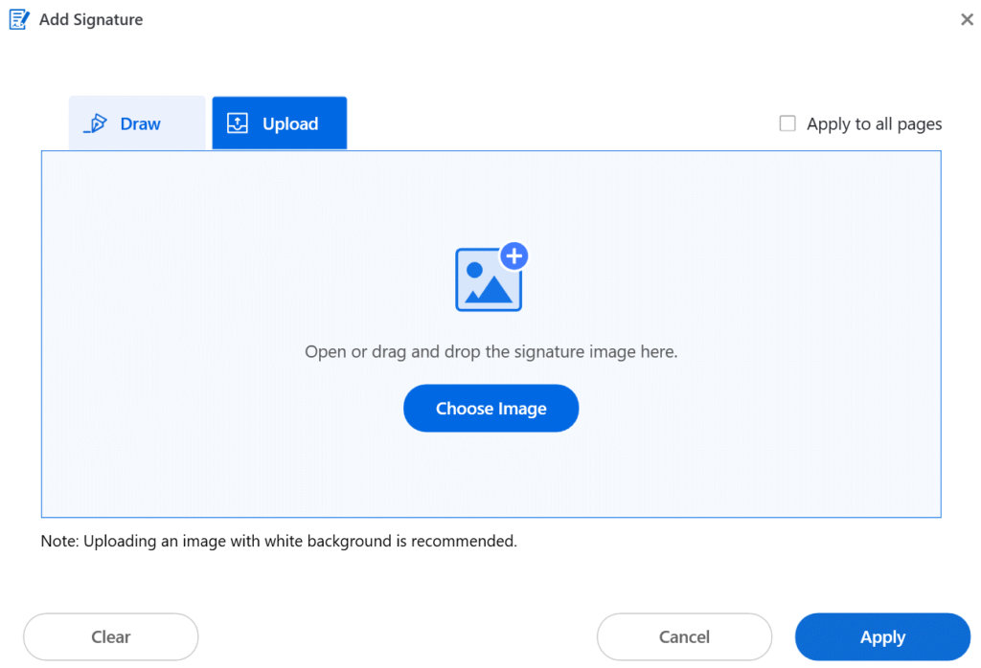Cancel adding the signature
The height and width of the screenshot is (668, 981).
coord(684,636)
